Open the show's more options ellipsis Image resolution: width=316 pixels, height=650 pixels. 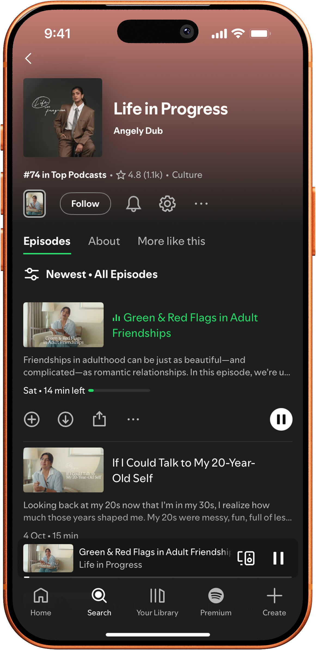click(x=201, y=204)
